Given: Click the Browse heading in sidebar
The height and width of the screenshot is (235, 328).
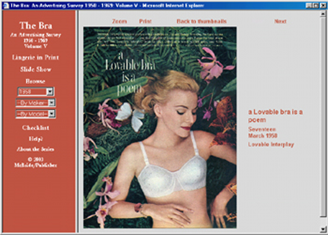Looking at the screenshot, I should pos(35,81).
